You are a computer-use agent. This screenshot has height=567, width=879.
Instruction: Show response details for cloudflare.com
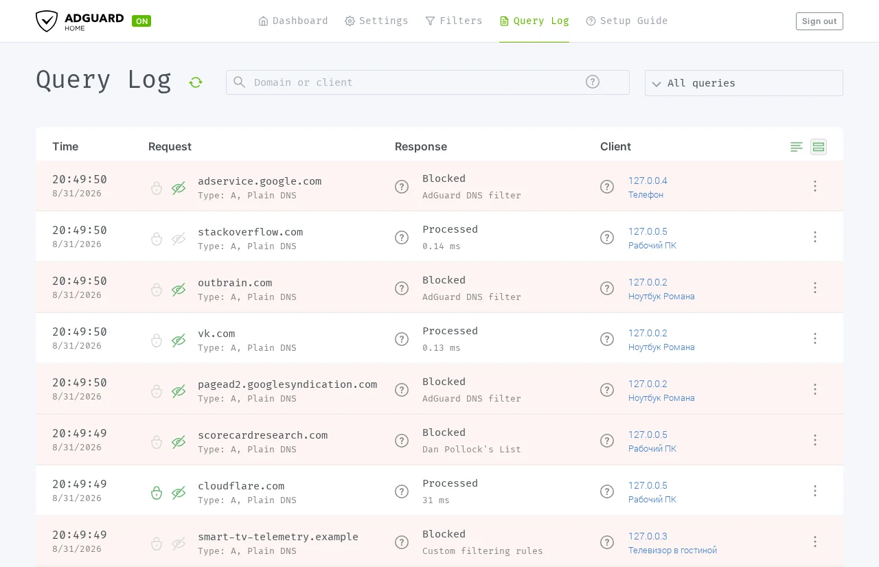coord(402,491)
